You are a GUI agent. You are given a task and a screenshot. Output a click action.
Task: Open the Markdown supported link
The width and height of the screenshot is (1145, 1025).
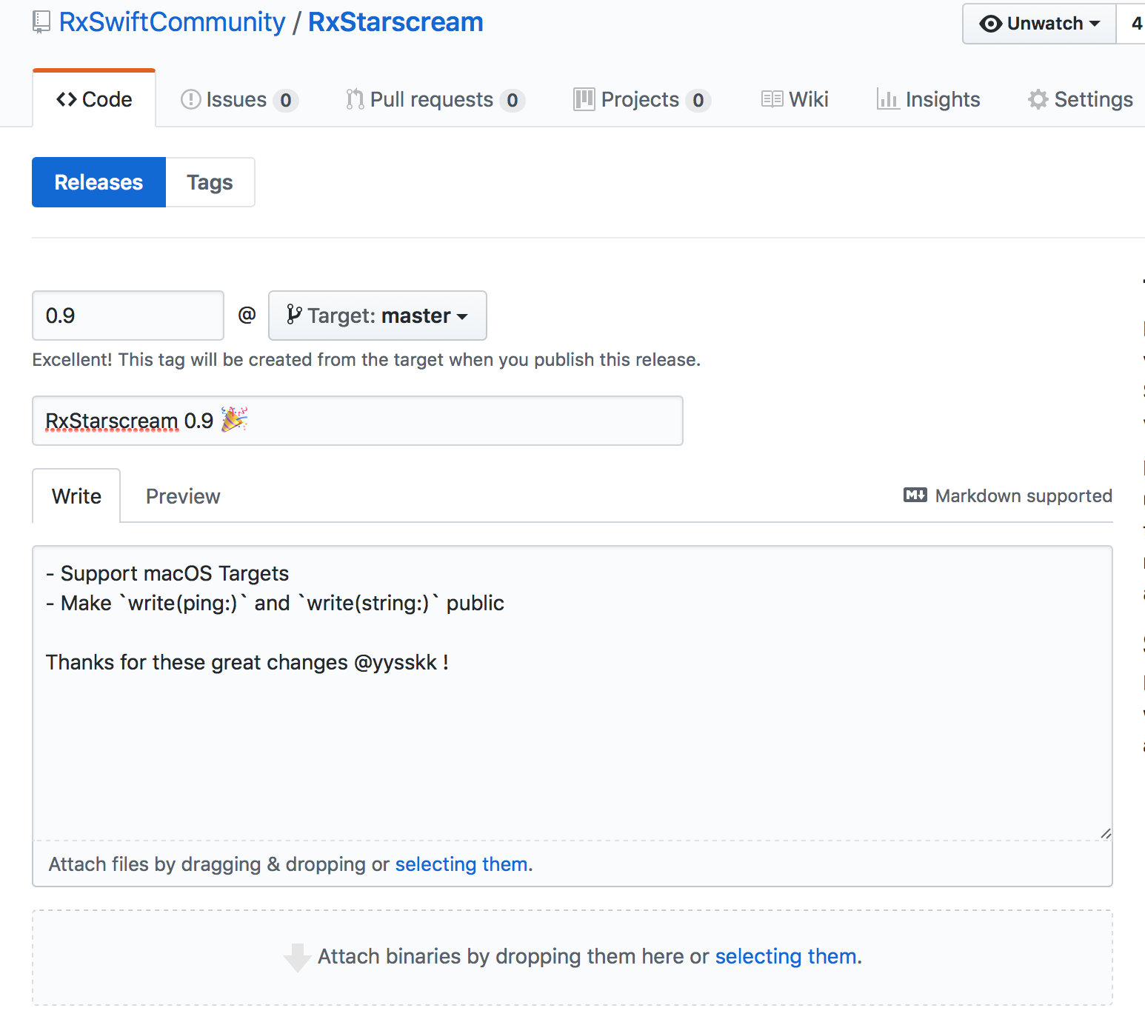point(1008,495)
